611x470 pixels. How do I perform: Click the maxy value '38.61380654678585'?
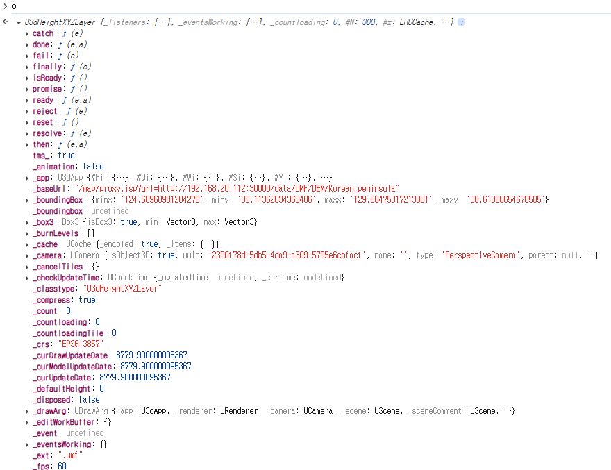coord(505,200)
